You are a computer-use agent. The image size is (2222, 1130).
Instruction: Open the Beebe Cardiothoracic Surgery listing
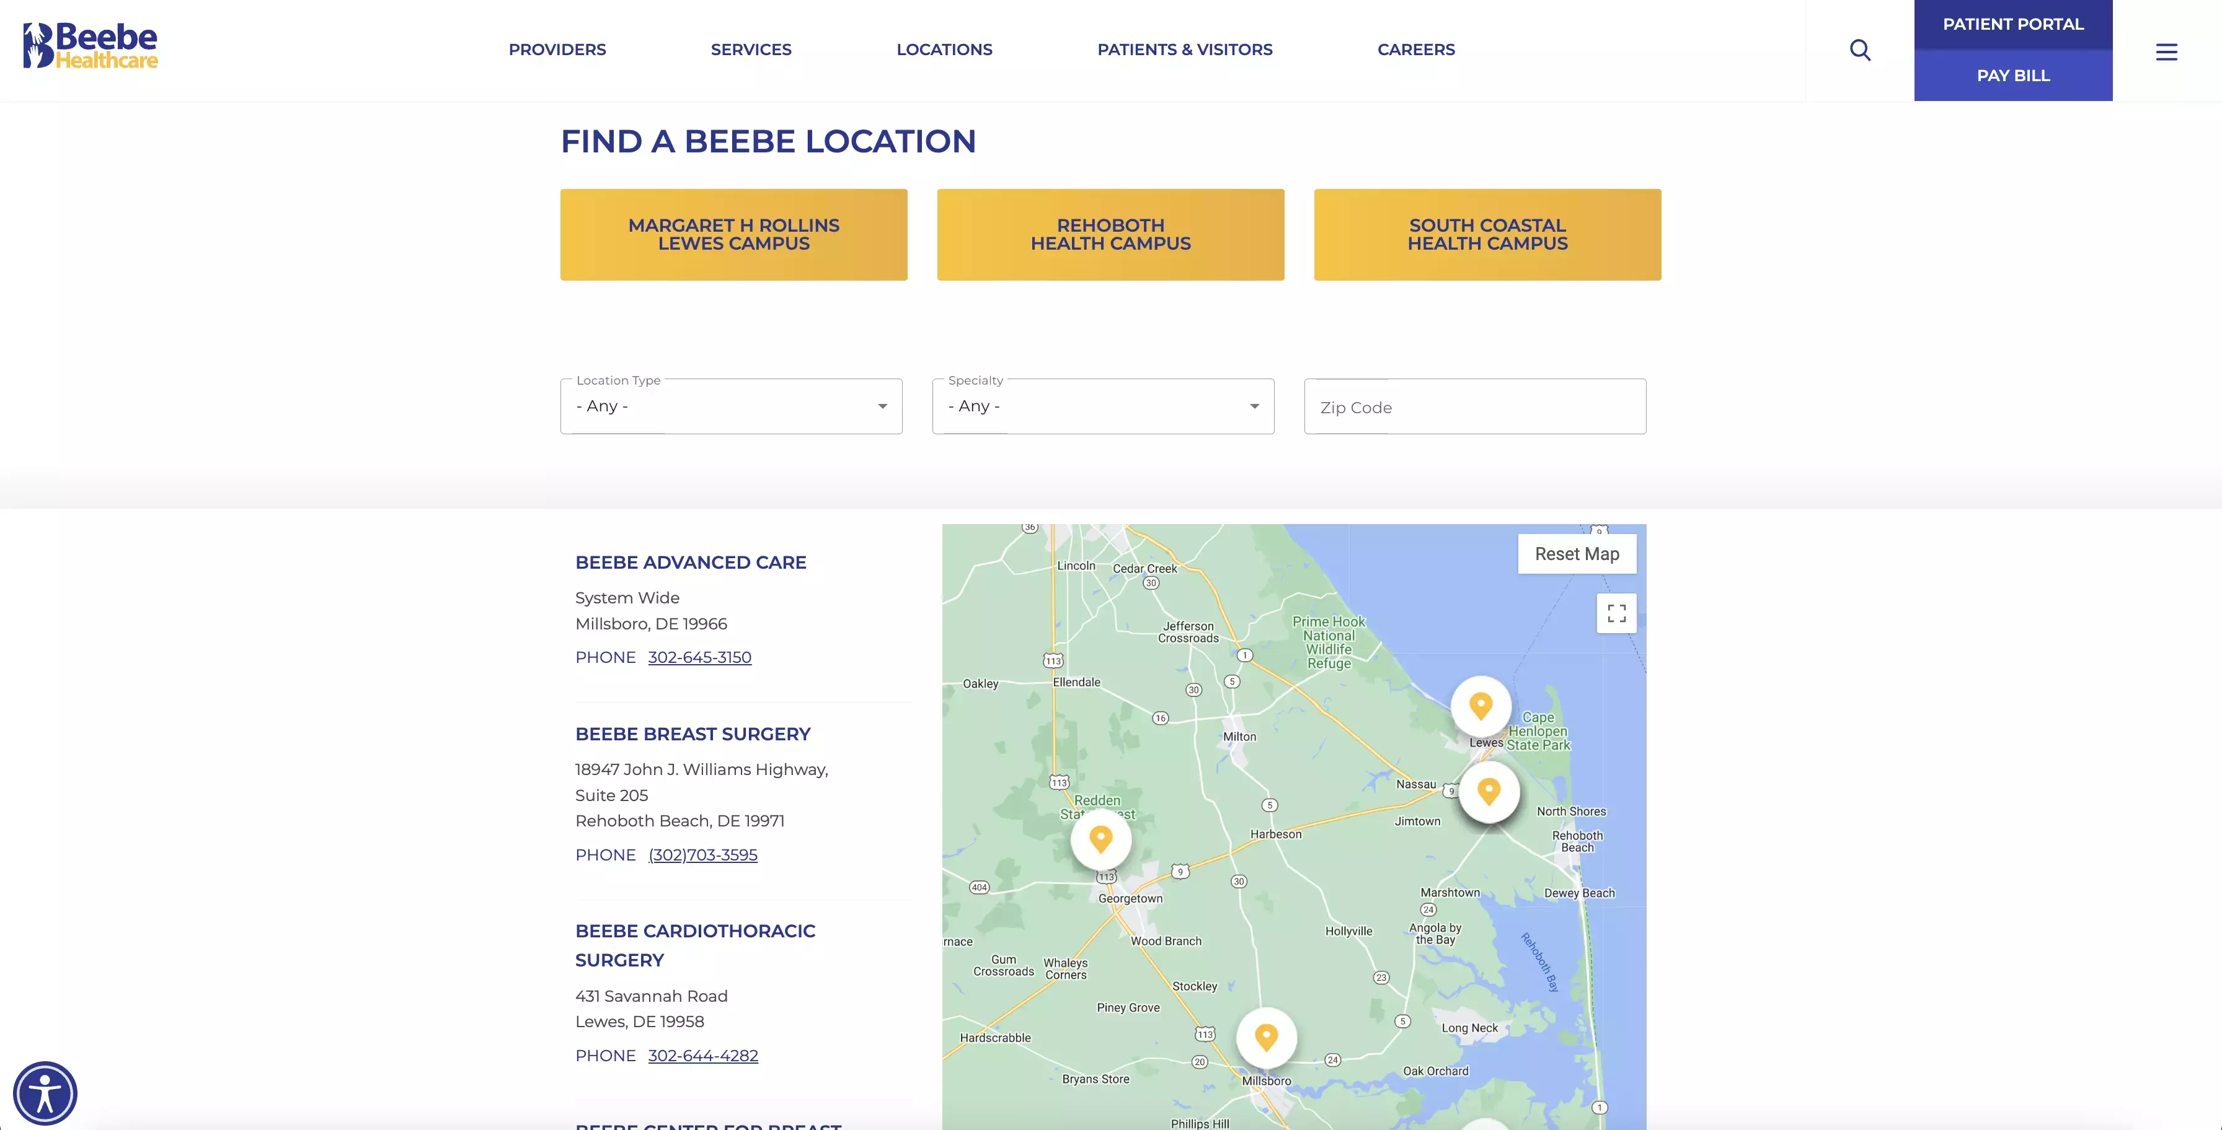tap(694, 945)
